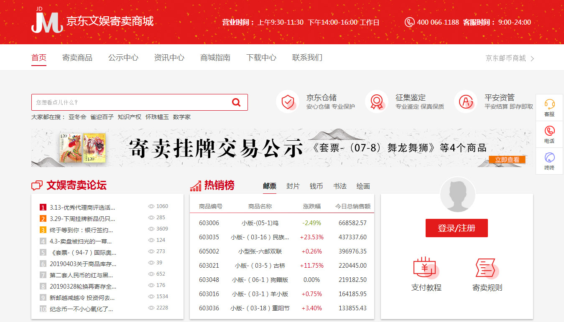This screenshot has height=322, width=564.
Task: Click the 京东仓储 shield icon
Action: coord(288,101)
